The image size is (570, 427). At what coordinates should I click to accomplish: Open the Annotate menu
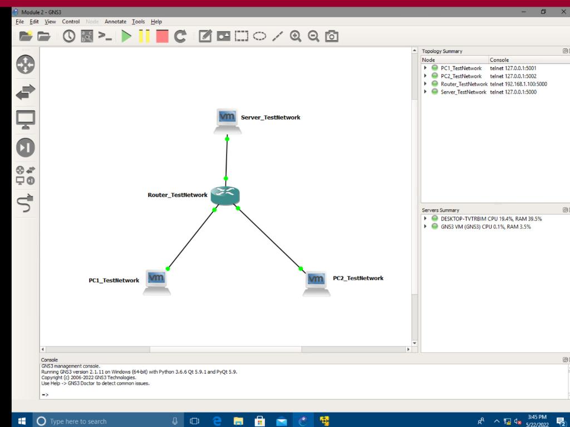(x=115, y=21)
